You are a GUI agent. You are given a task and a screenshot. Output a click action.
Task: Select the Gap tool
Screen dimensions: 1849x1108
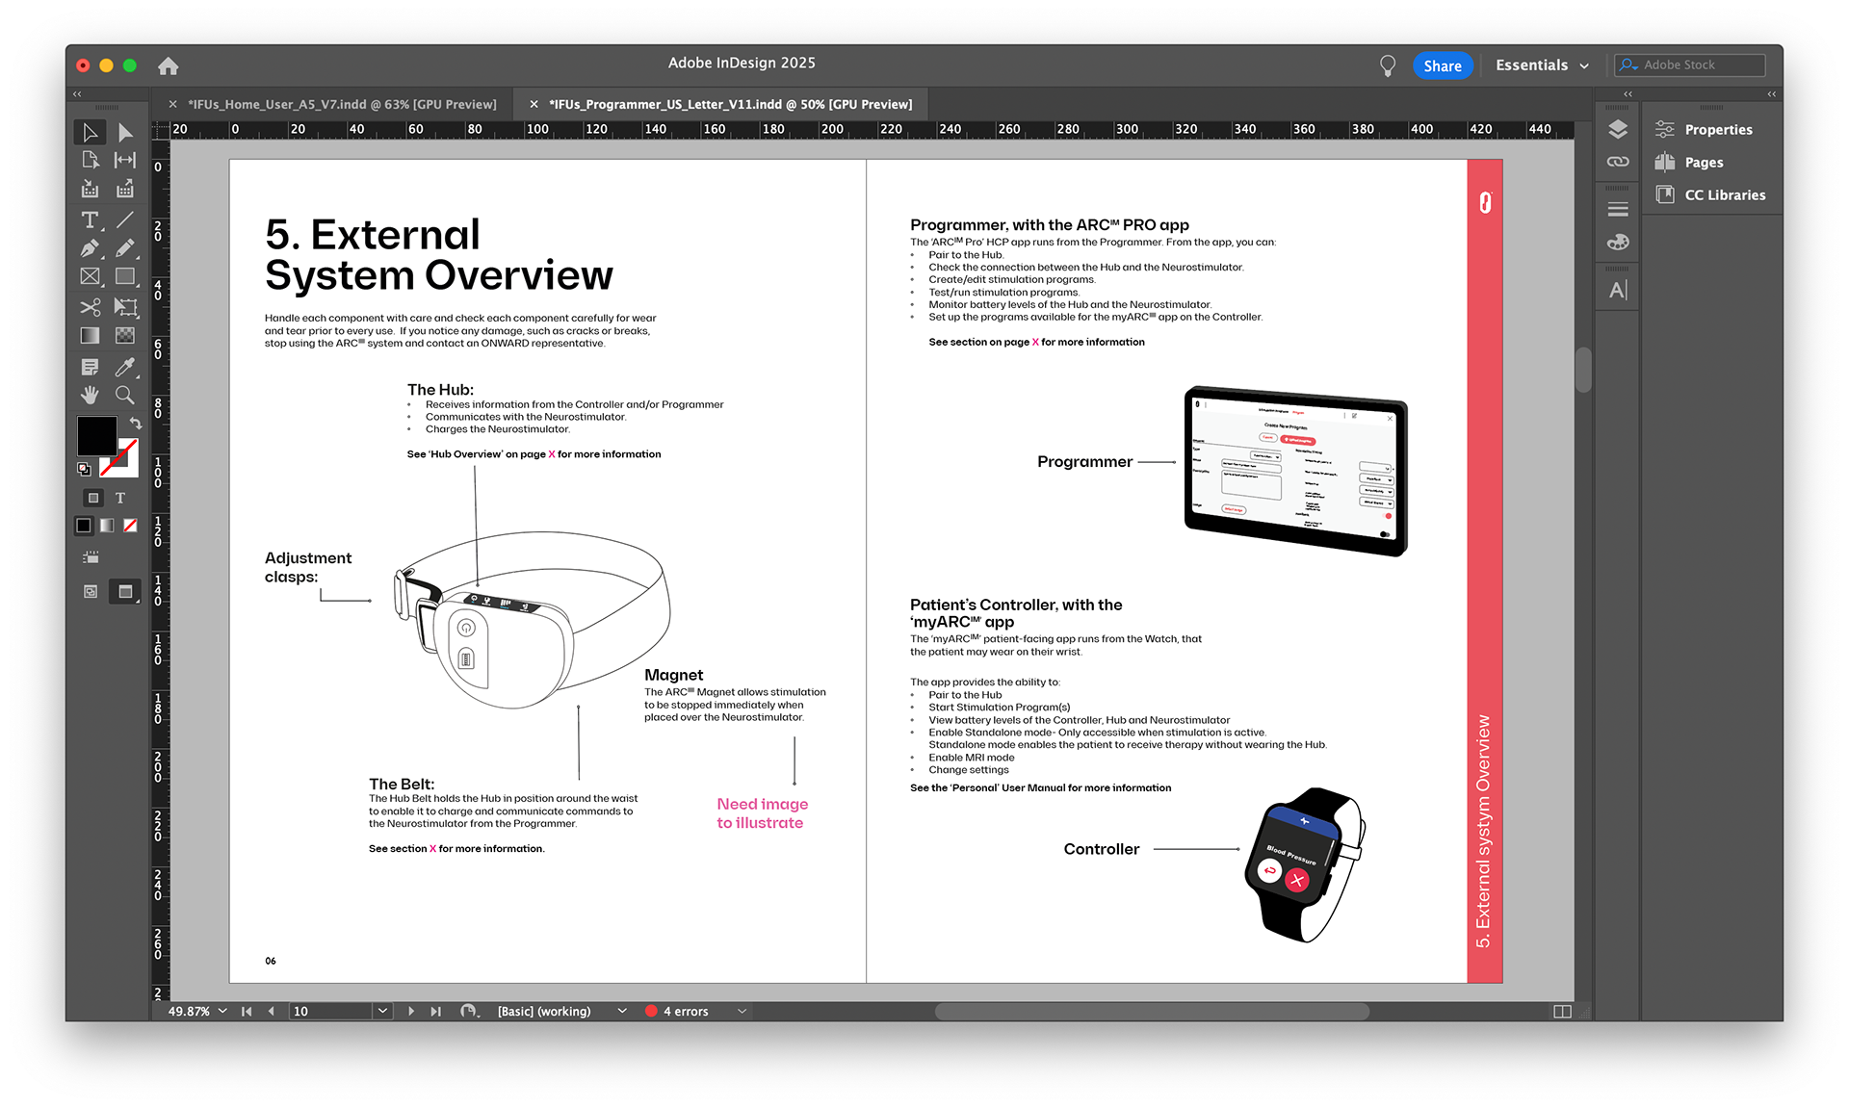click(x=125, y=160)
